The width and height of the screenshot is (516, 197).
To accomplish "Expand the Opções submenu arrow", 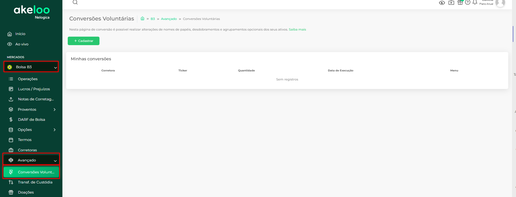I will pos(55,130).
